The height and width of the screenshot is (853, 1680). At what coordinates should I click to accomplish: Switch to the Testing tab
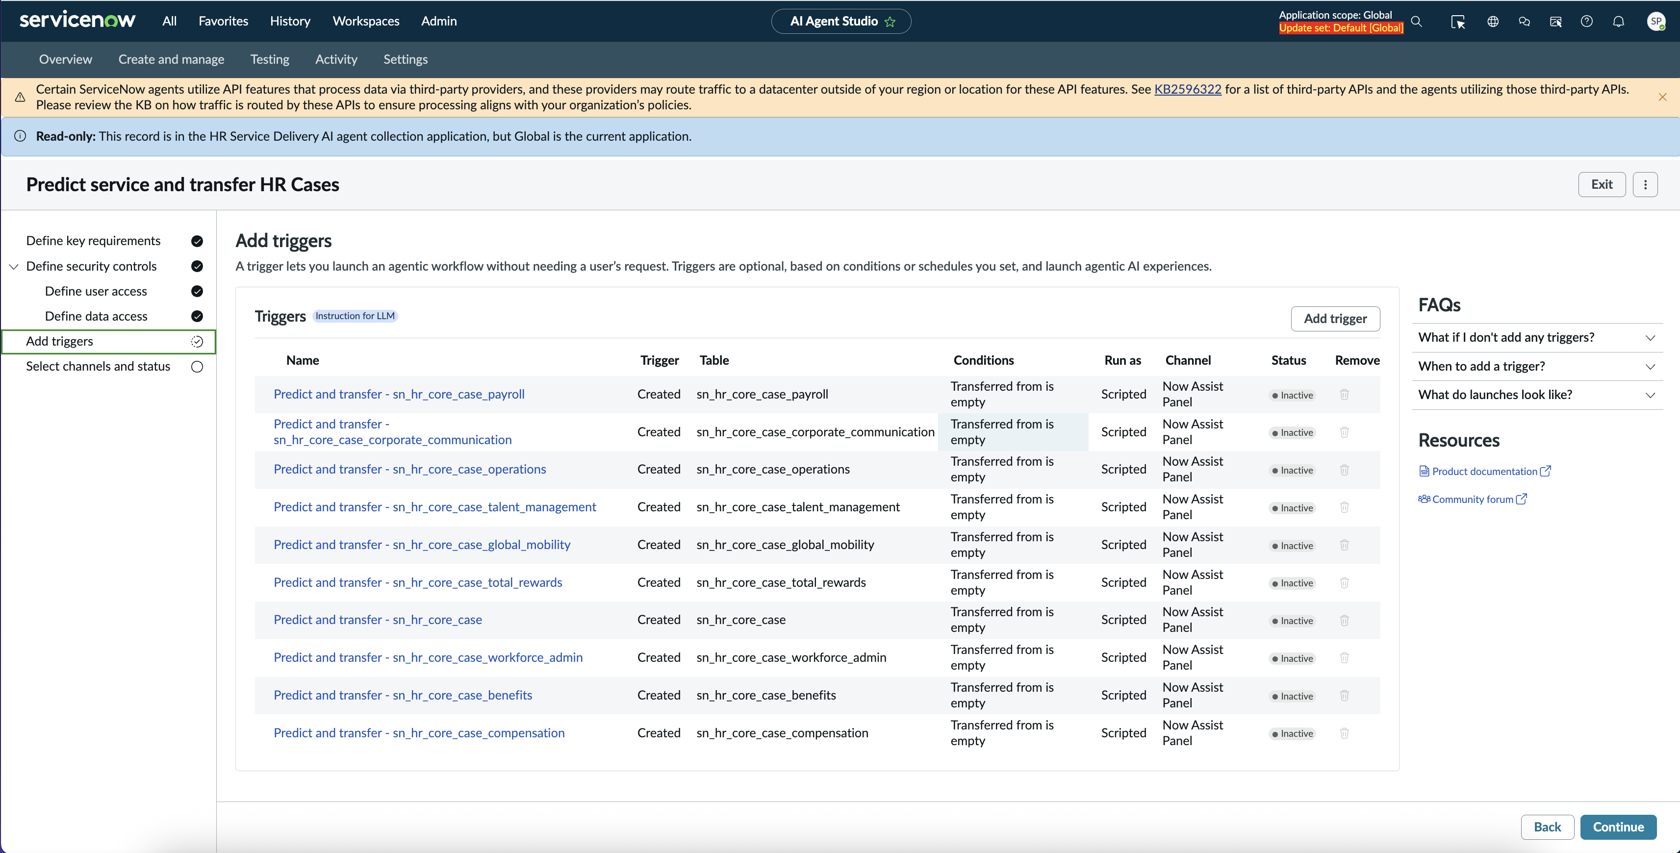(x=269, y=59)
